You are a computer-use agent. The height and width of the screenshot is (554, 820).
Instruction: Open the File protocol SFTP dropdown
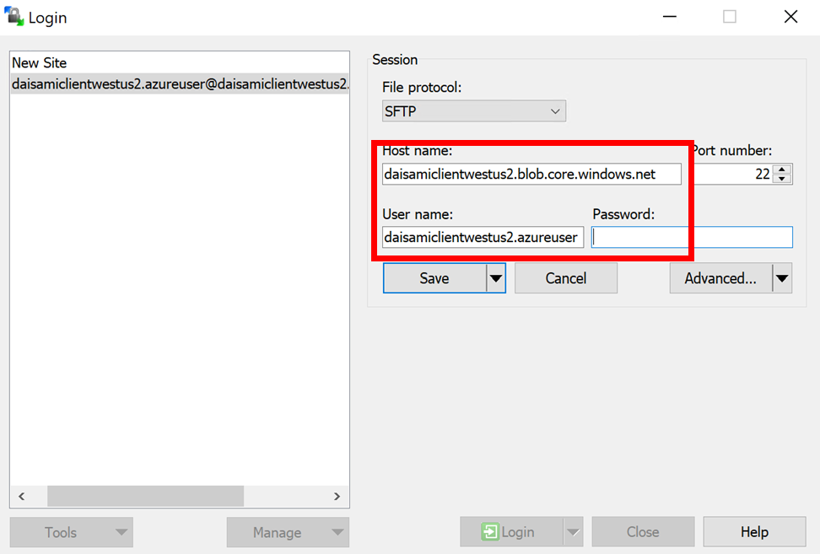pos(474,111)
